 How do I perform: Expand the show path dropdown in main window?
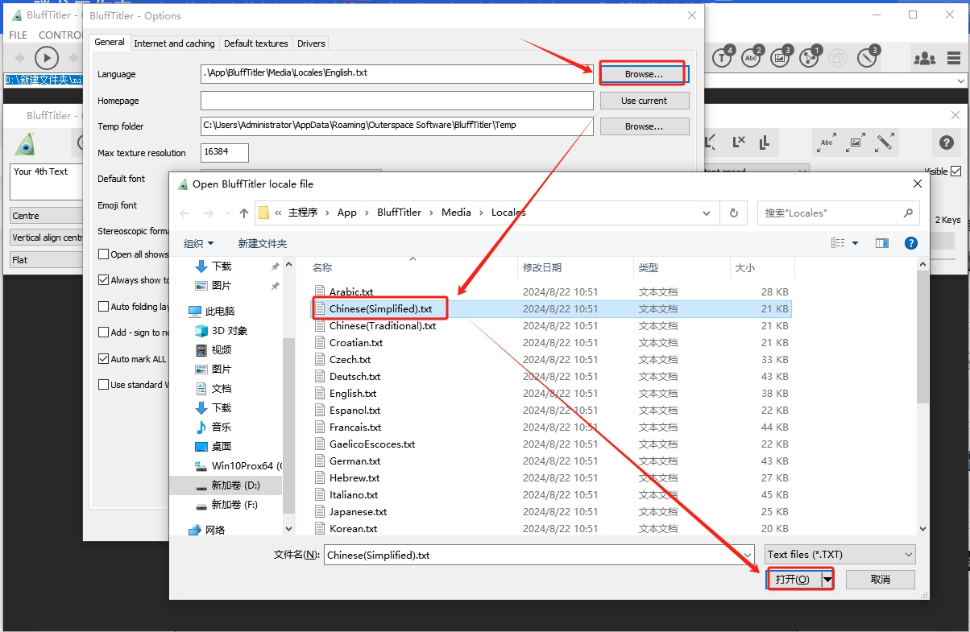click(960, 81)
